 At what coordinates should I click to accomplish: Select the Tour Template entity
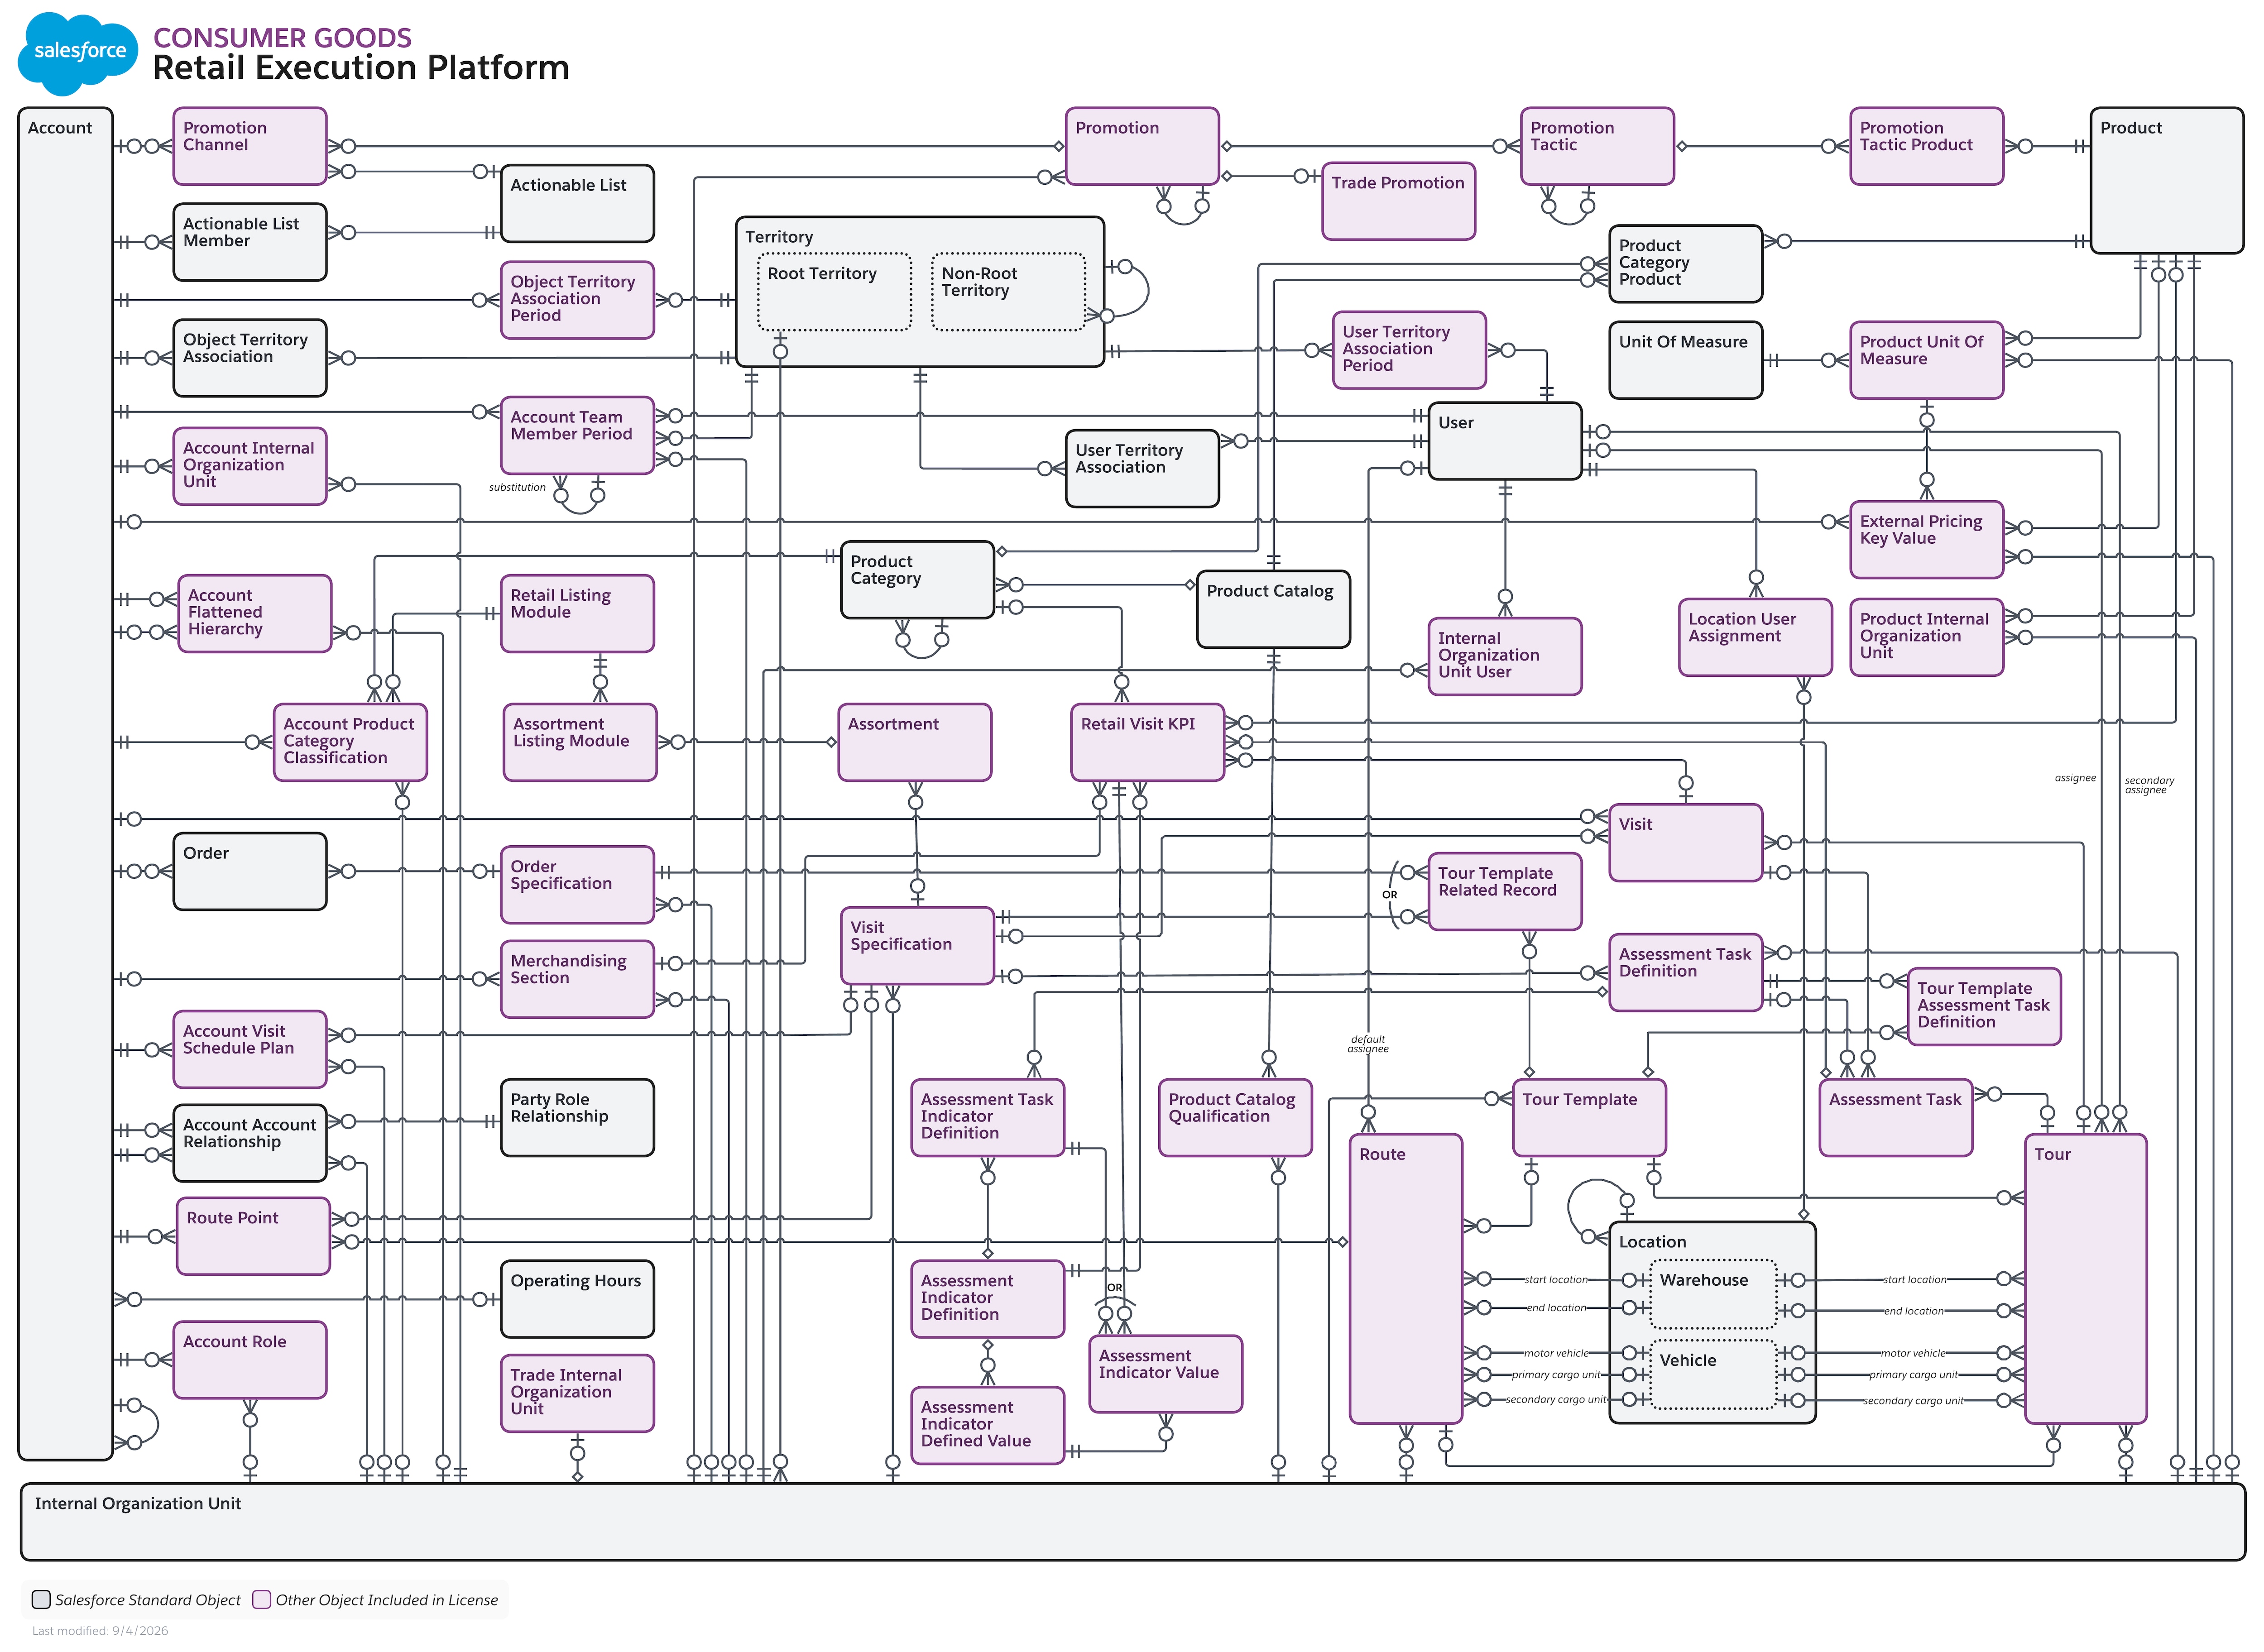tap(1589, 1118)
